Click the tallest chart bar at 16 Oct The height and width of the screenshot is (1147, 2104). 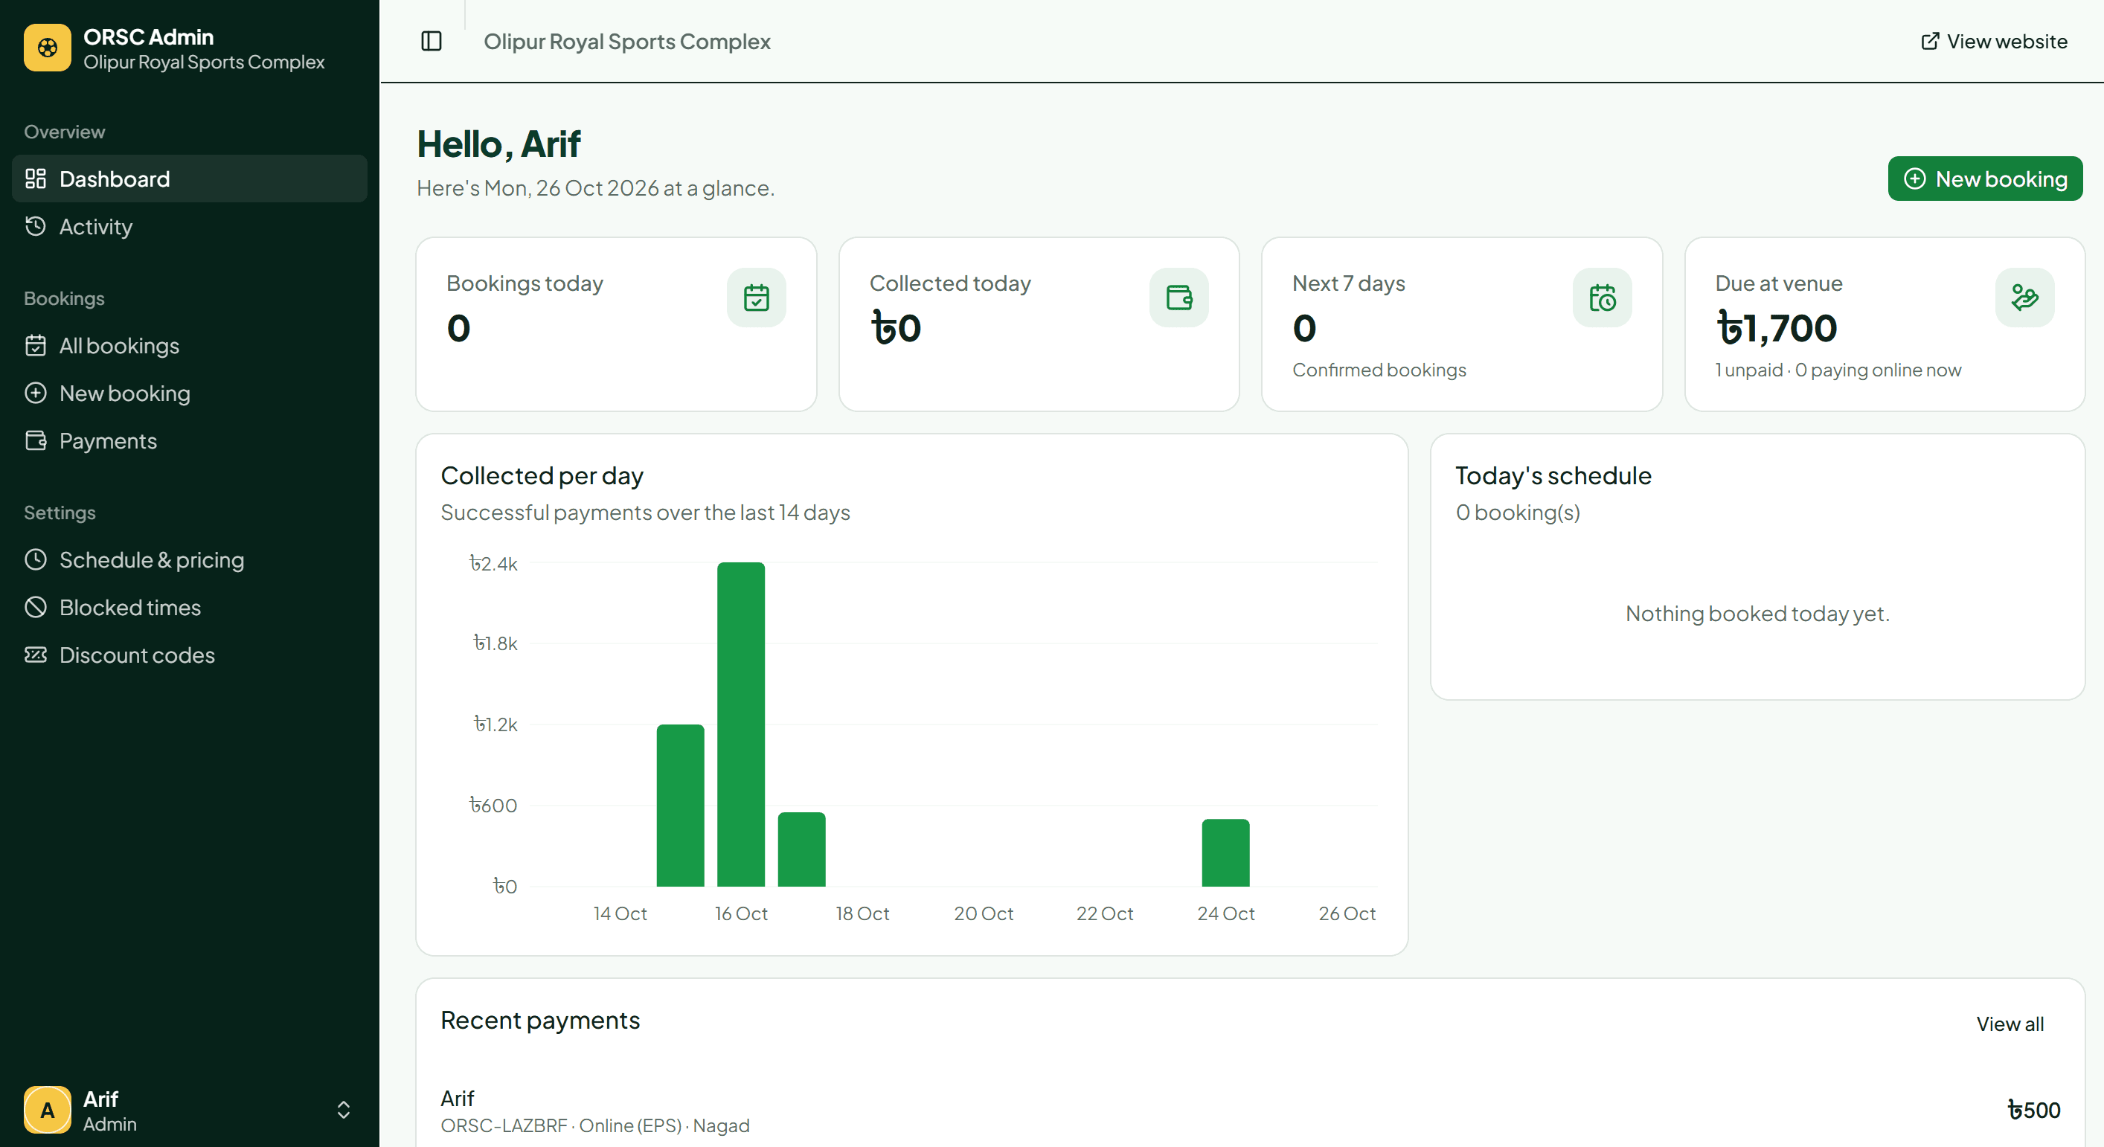coord(741,724)
